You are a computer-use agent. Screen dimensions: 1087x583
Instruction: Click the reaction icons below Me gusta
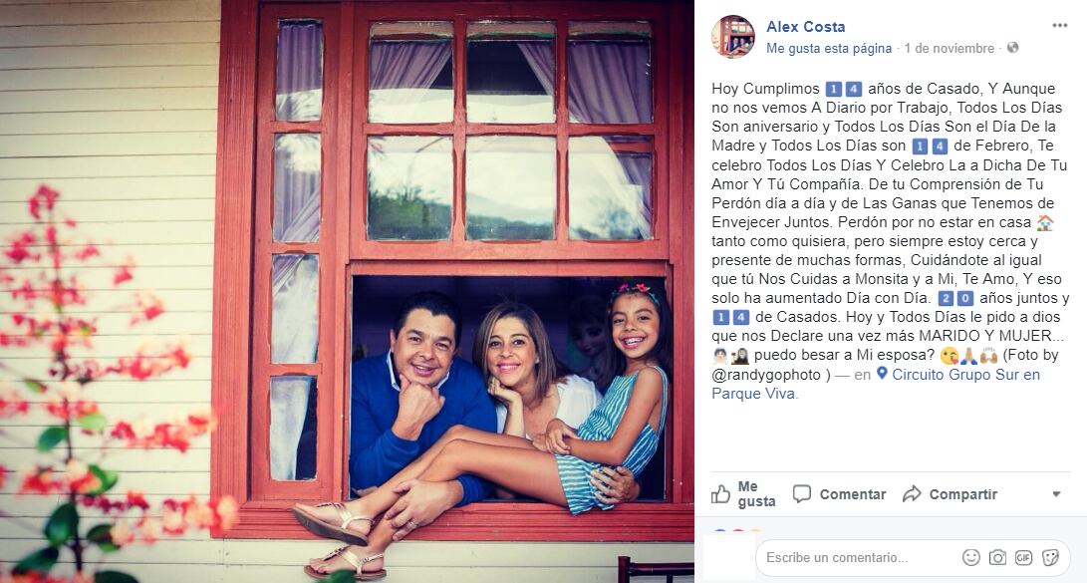(x=736, y=532)
